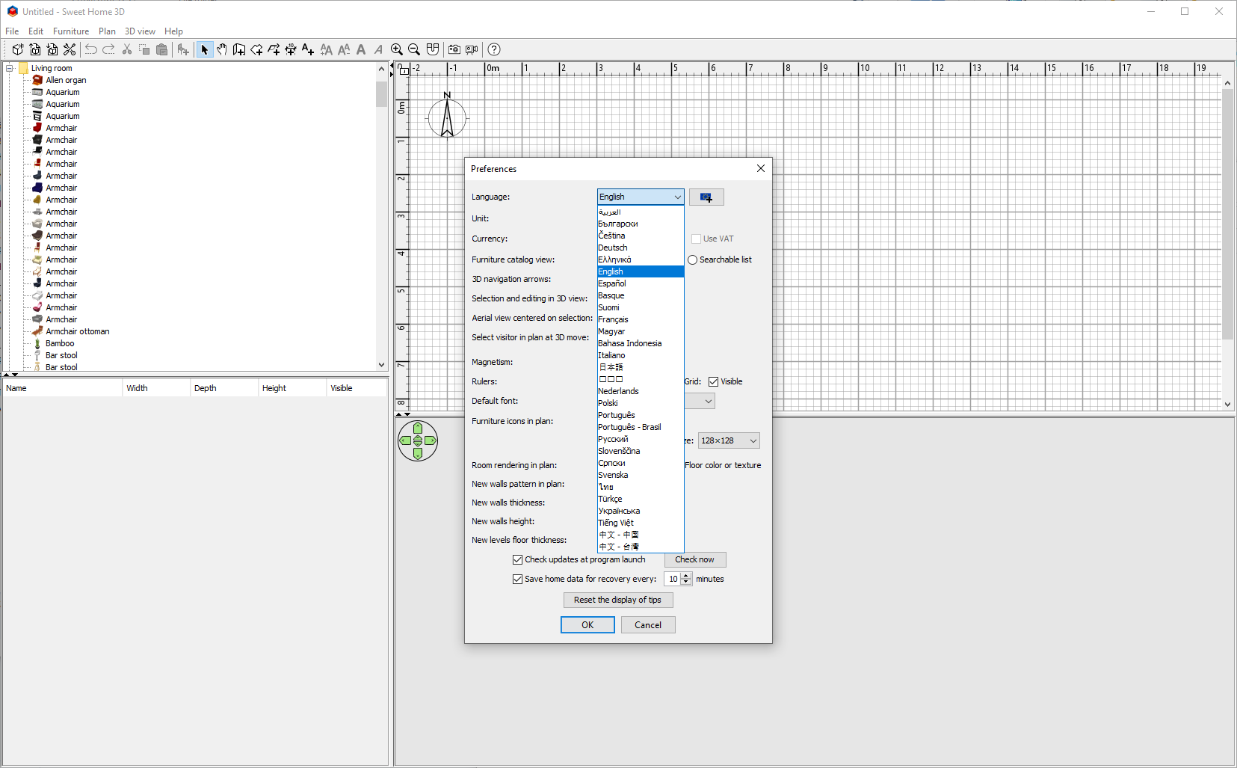Increase the recovery minutes spinner value

[686, 576]
